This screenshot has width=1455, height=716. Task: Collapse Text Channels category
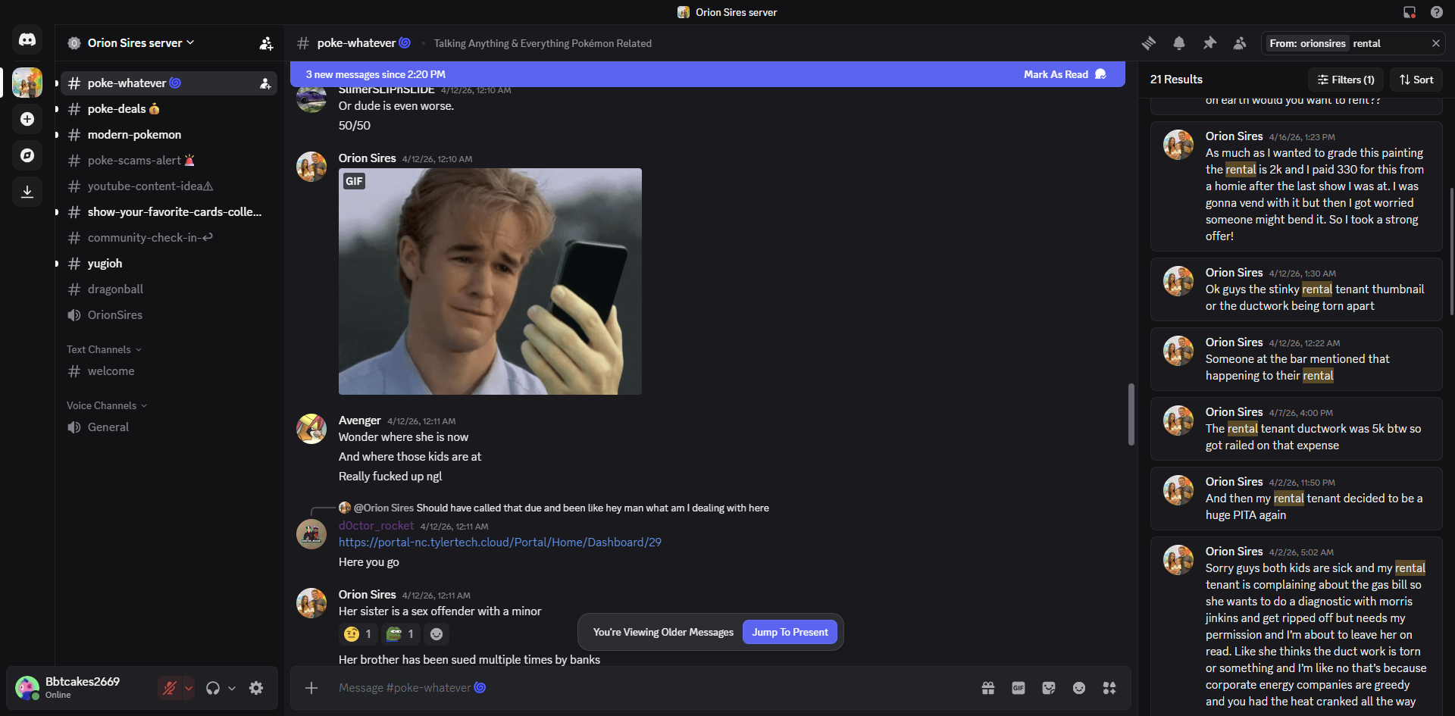(104, 349)
